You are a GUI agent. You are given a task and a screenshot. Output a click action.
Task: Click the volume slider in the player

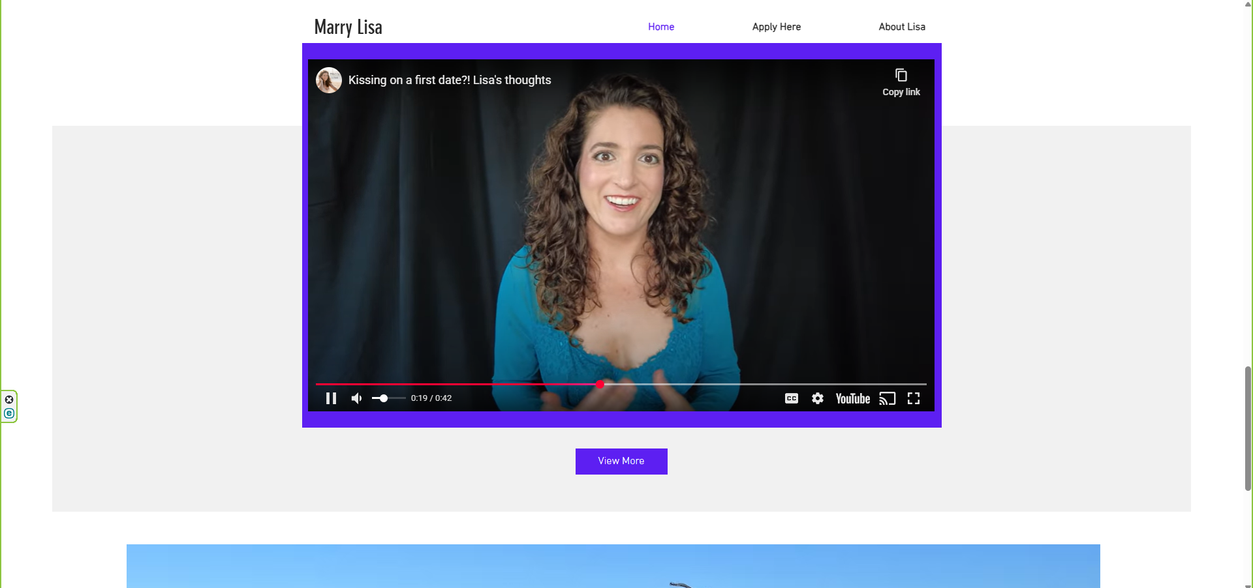(389, 398)
